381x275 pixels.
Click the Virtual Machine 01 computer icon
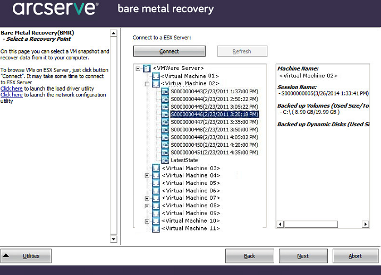click(156, 76)
